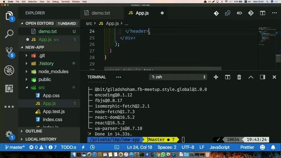Change encoding via UTF-8 status item
The width and height of the screenshot is (281, 158).
tap(188, 147)
